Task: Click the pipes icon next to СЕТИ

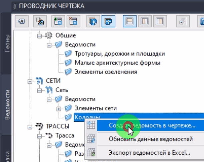Action: (39, 81)
